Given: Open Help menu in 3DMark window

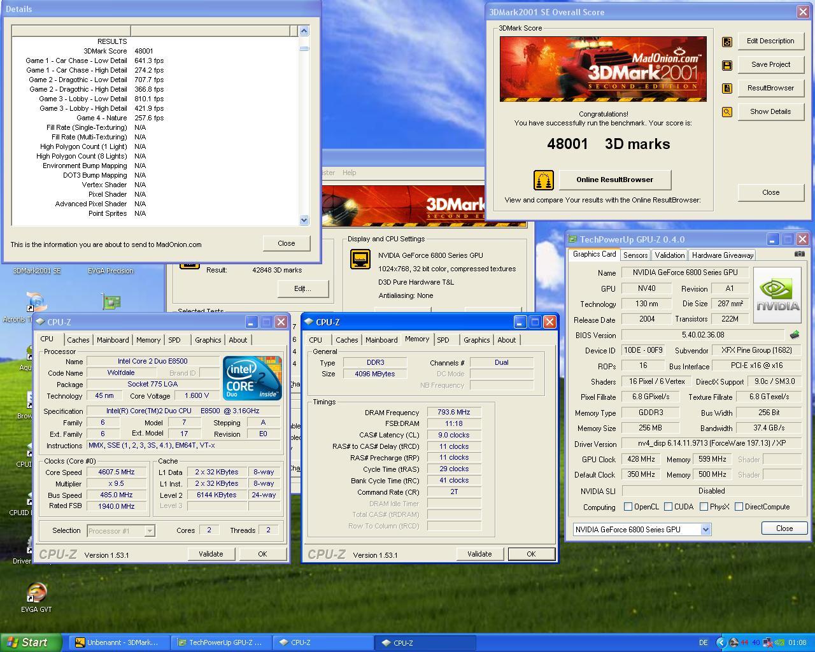Looking at the screenshot, I should [349, 173].
